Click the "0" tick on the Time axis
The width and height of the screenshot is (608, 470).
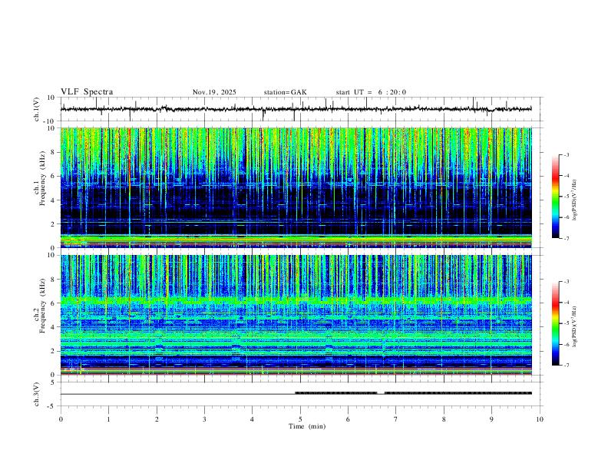pyautogui.click(x=61, y=419)
